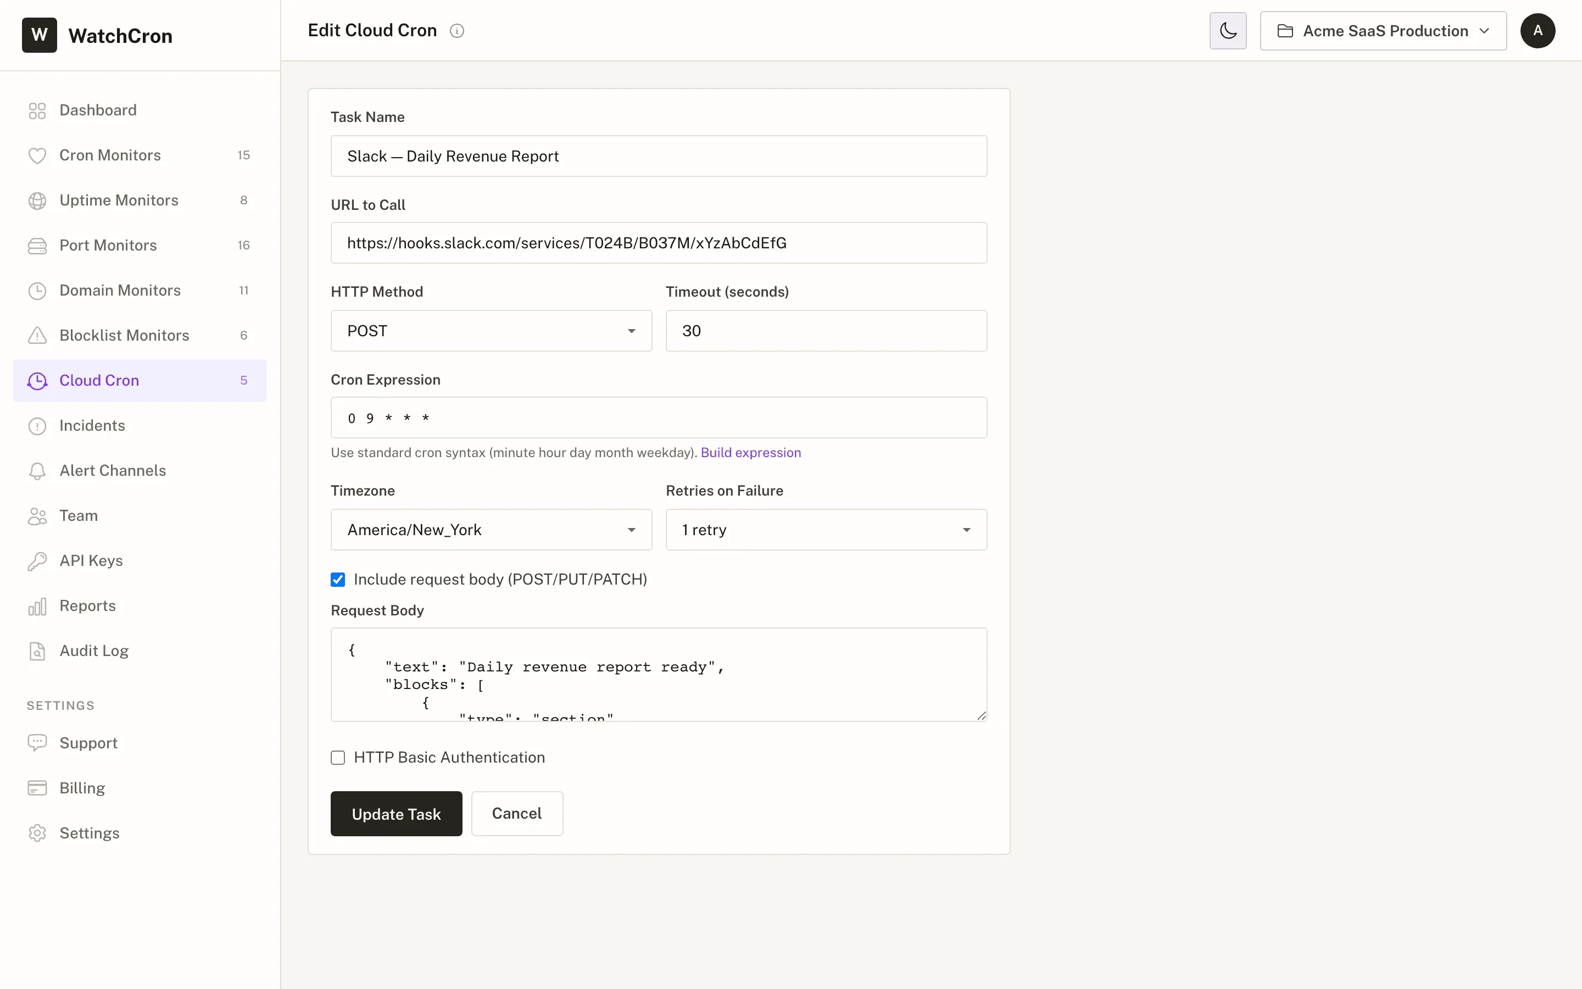The height and width of the screenshot is (989, 1582).
Task: Focus the Timeout seconds field
Action: coord(826,331)
